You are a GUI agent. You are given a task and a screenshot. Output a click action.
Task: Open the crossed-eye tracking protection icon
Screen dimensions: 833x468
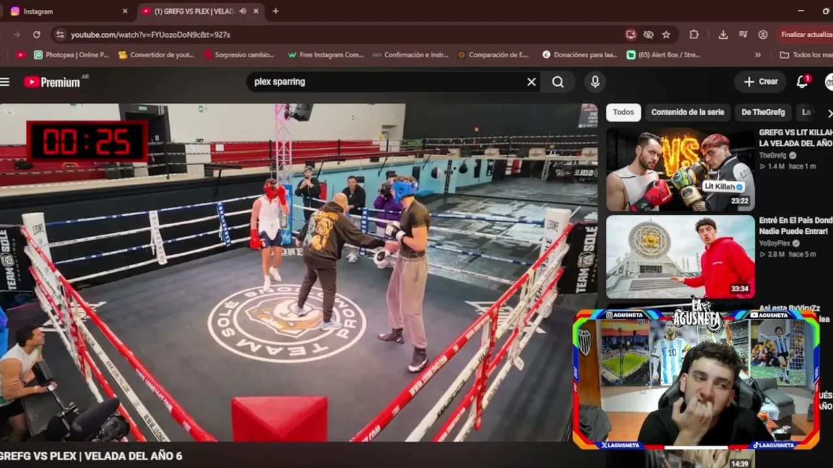click(x=648, y=34)
